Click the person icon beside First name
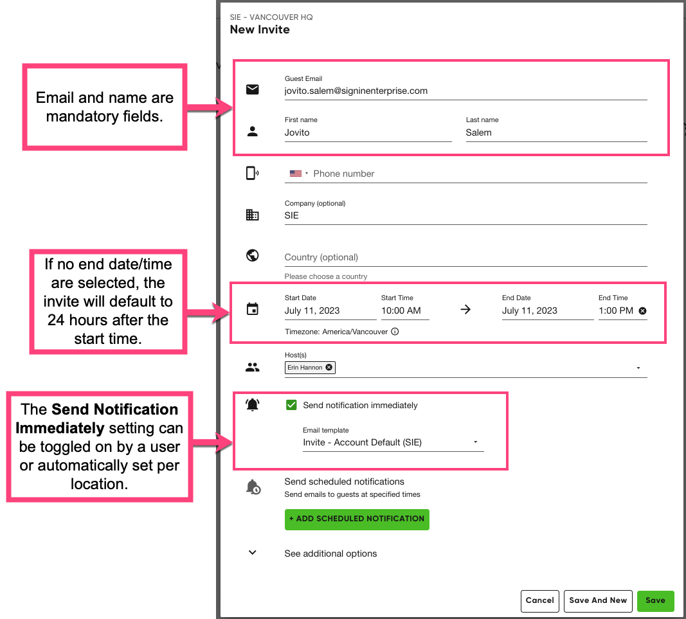 pos(253,132)
